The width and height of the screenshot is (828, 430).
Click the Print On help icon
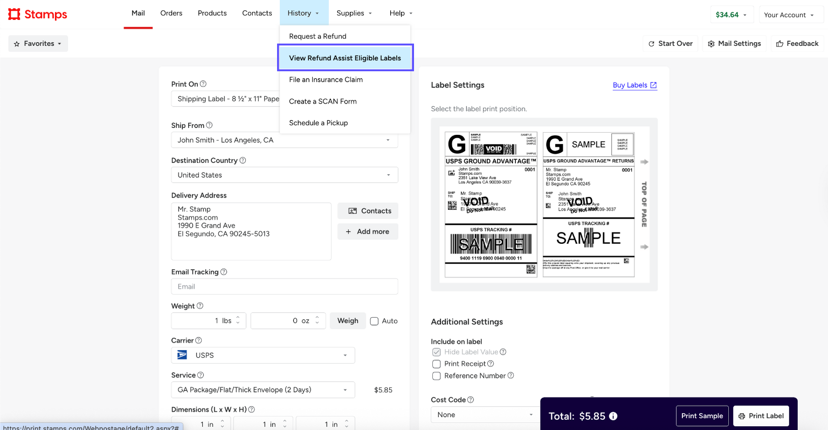click(203, 84)
